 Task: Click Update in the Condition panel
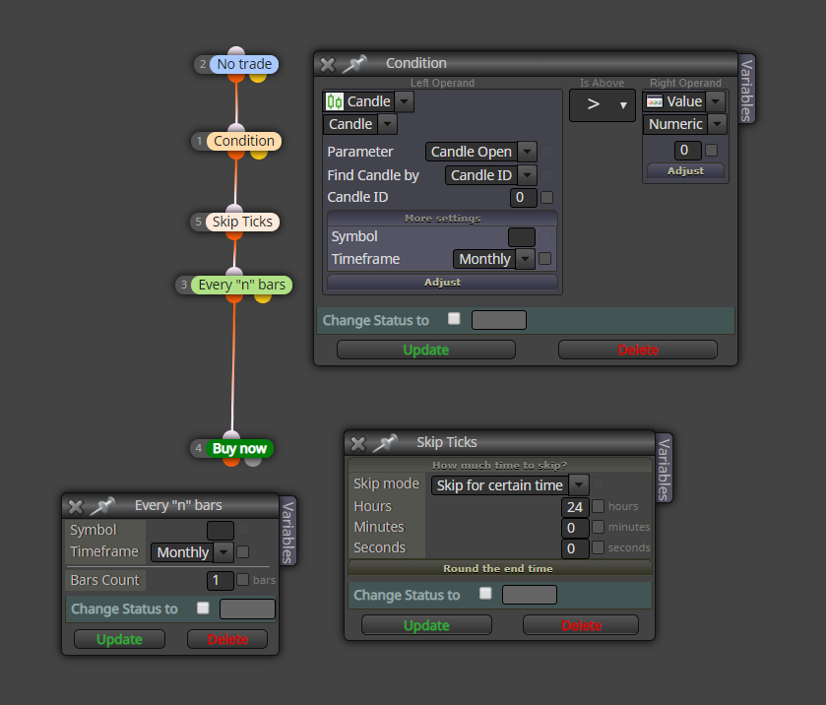coord(426,350)
